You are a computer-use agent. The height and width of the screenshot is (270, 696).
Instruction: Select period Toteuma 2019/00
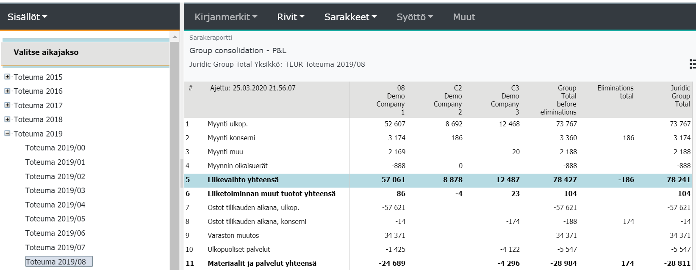pyautogui.click(x=55, y=148)
